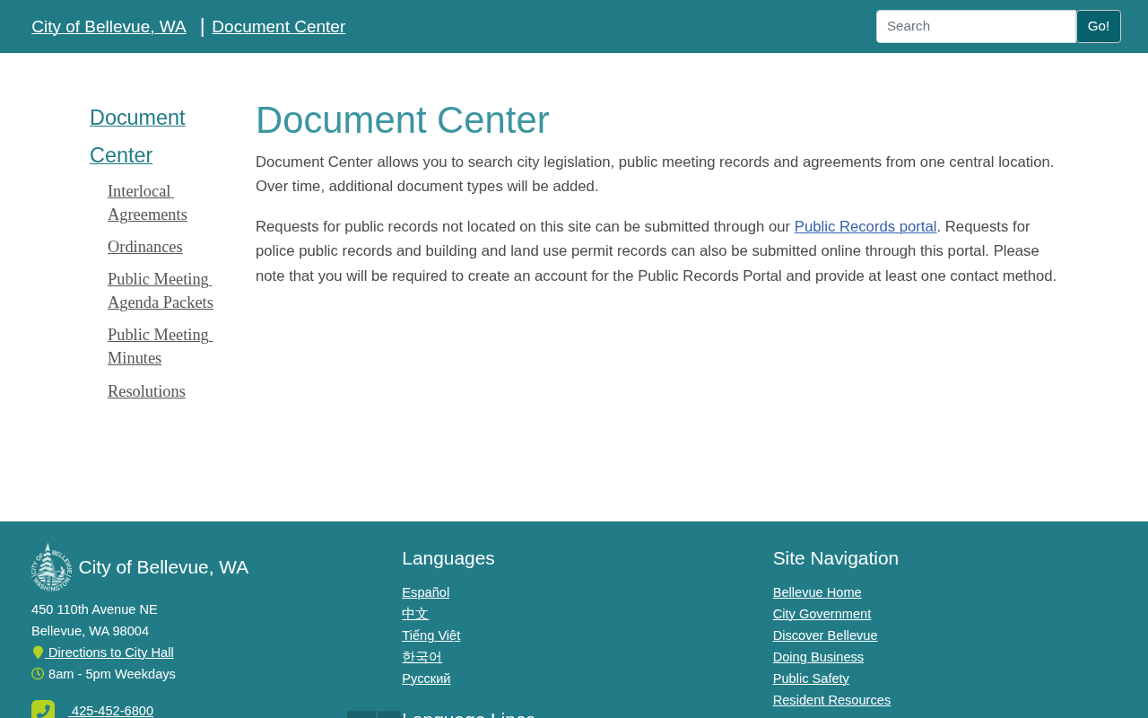The height and width of the screenshot is (718, 1148).
Task: Click the Document Center page heading
Action: click(403, 120)
